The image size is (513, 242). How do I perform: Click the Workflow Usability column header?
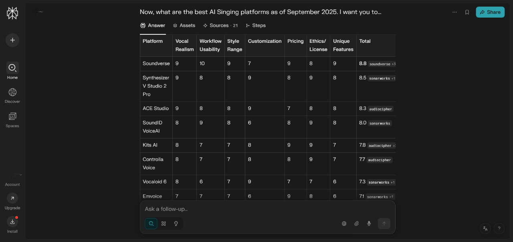coord(210,45)
